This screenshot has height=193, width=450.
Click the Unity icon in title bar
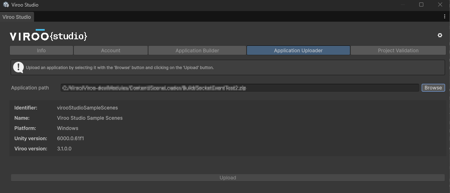pos(6,4)
